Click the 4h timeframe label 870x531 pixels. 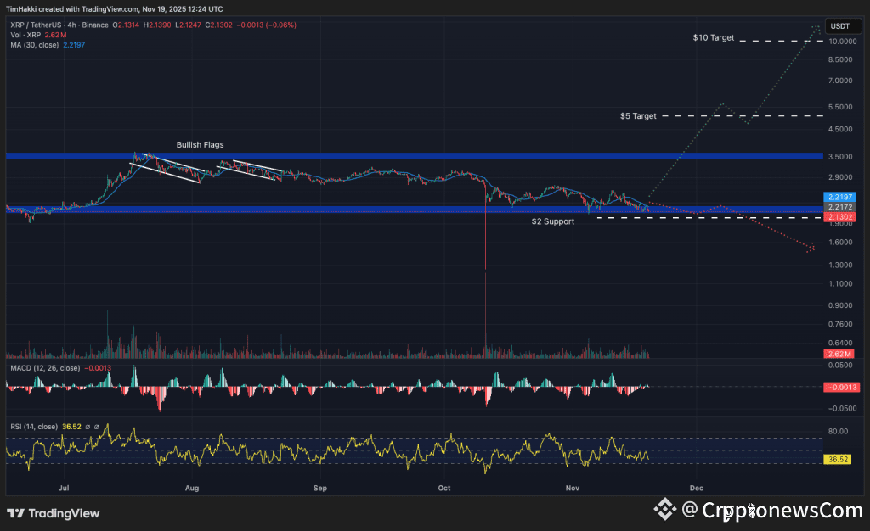click(71, 25)
